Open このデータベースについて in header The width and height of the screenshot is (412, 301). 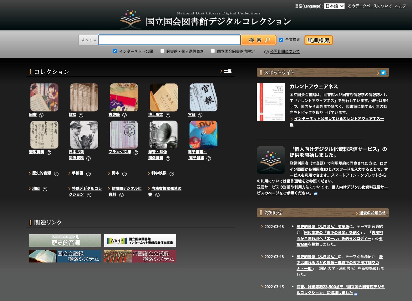(x=369, y=6)
